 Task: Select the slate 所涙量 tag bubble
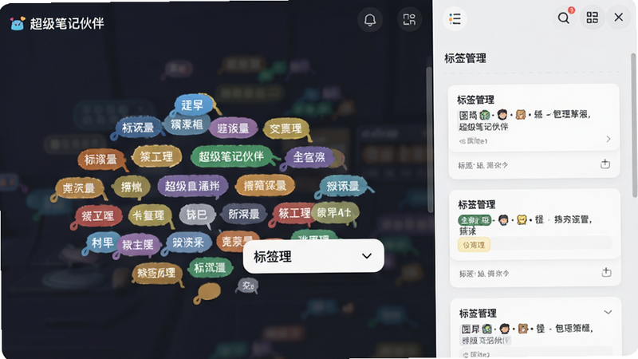(244, 214)
